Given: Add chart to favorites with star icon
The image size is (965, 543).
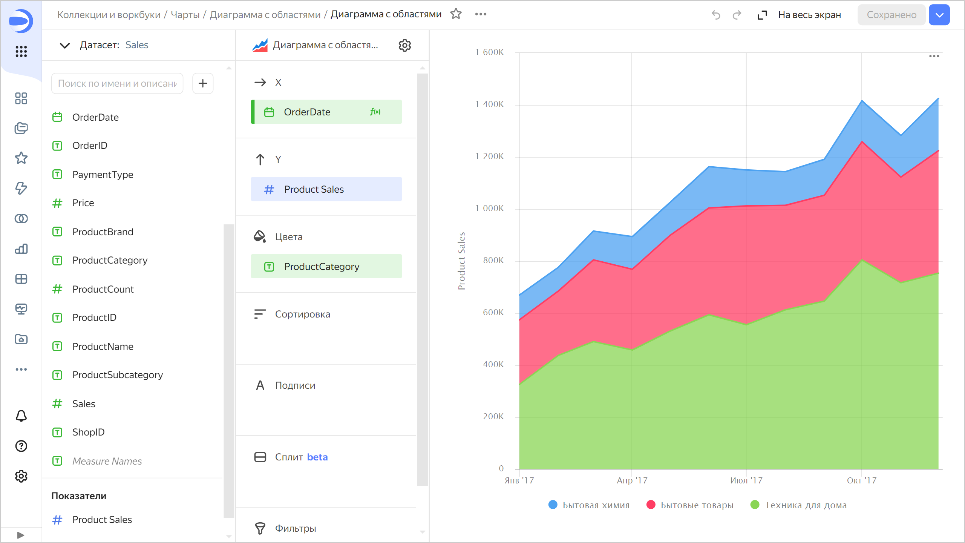Looking at the screenshot, I should (456, 14).
